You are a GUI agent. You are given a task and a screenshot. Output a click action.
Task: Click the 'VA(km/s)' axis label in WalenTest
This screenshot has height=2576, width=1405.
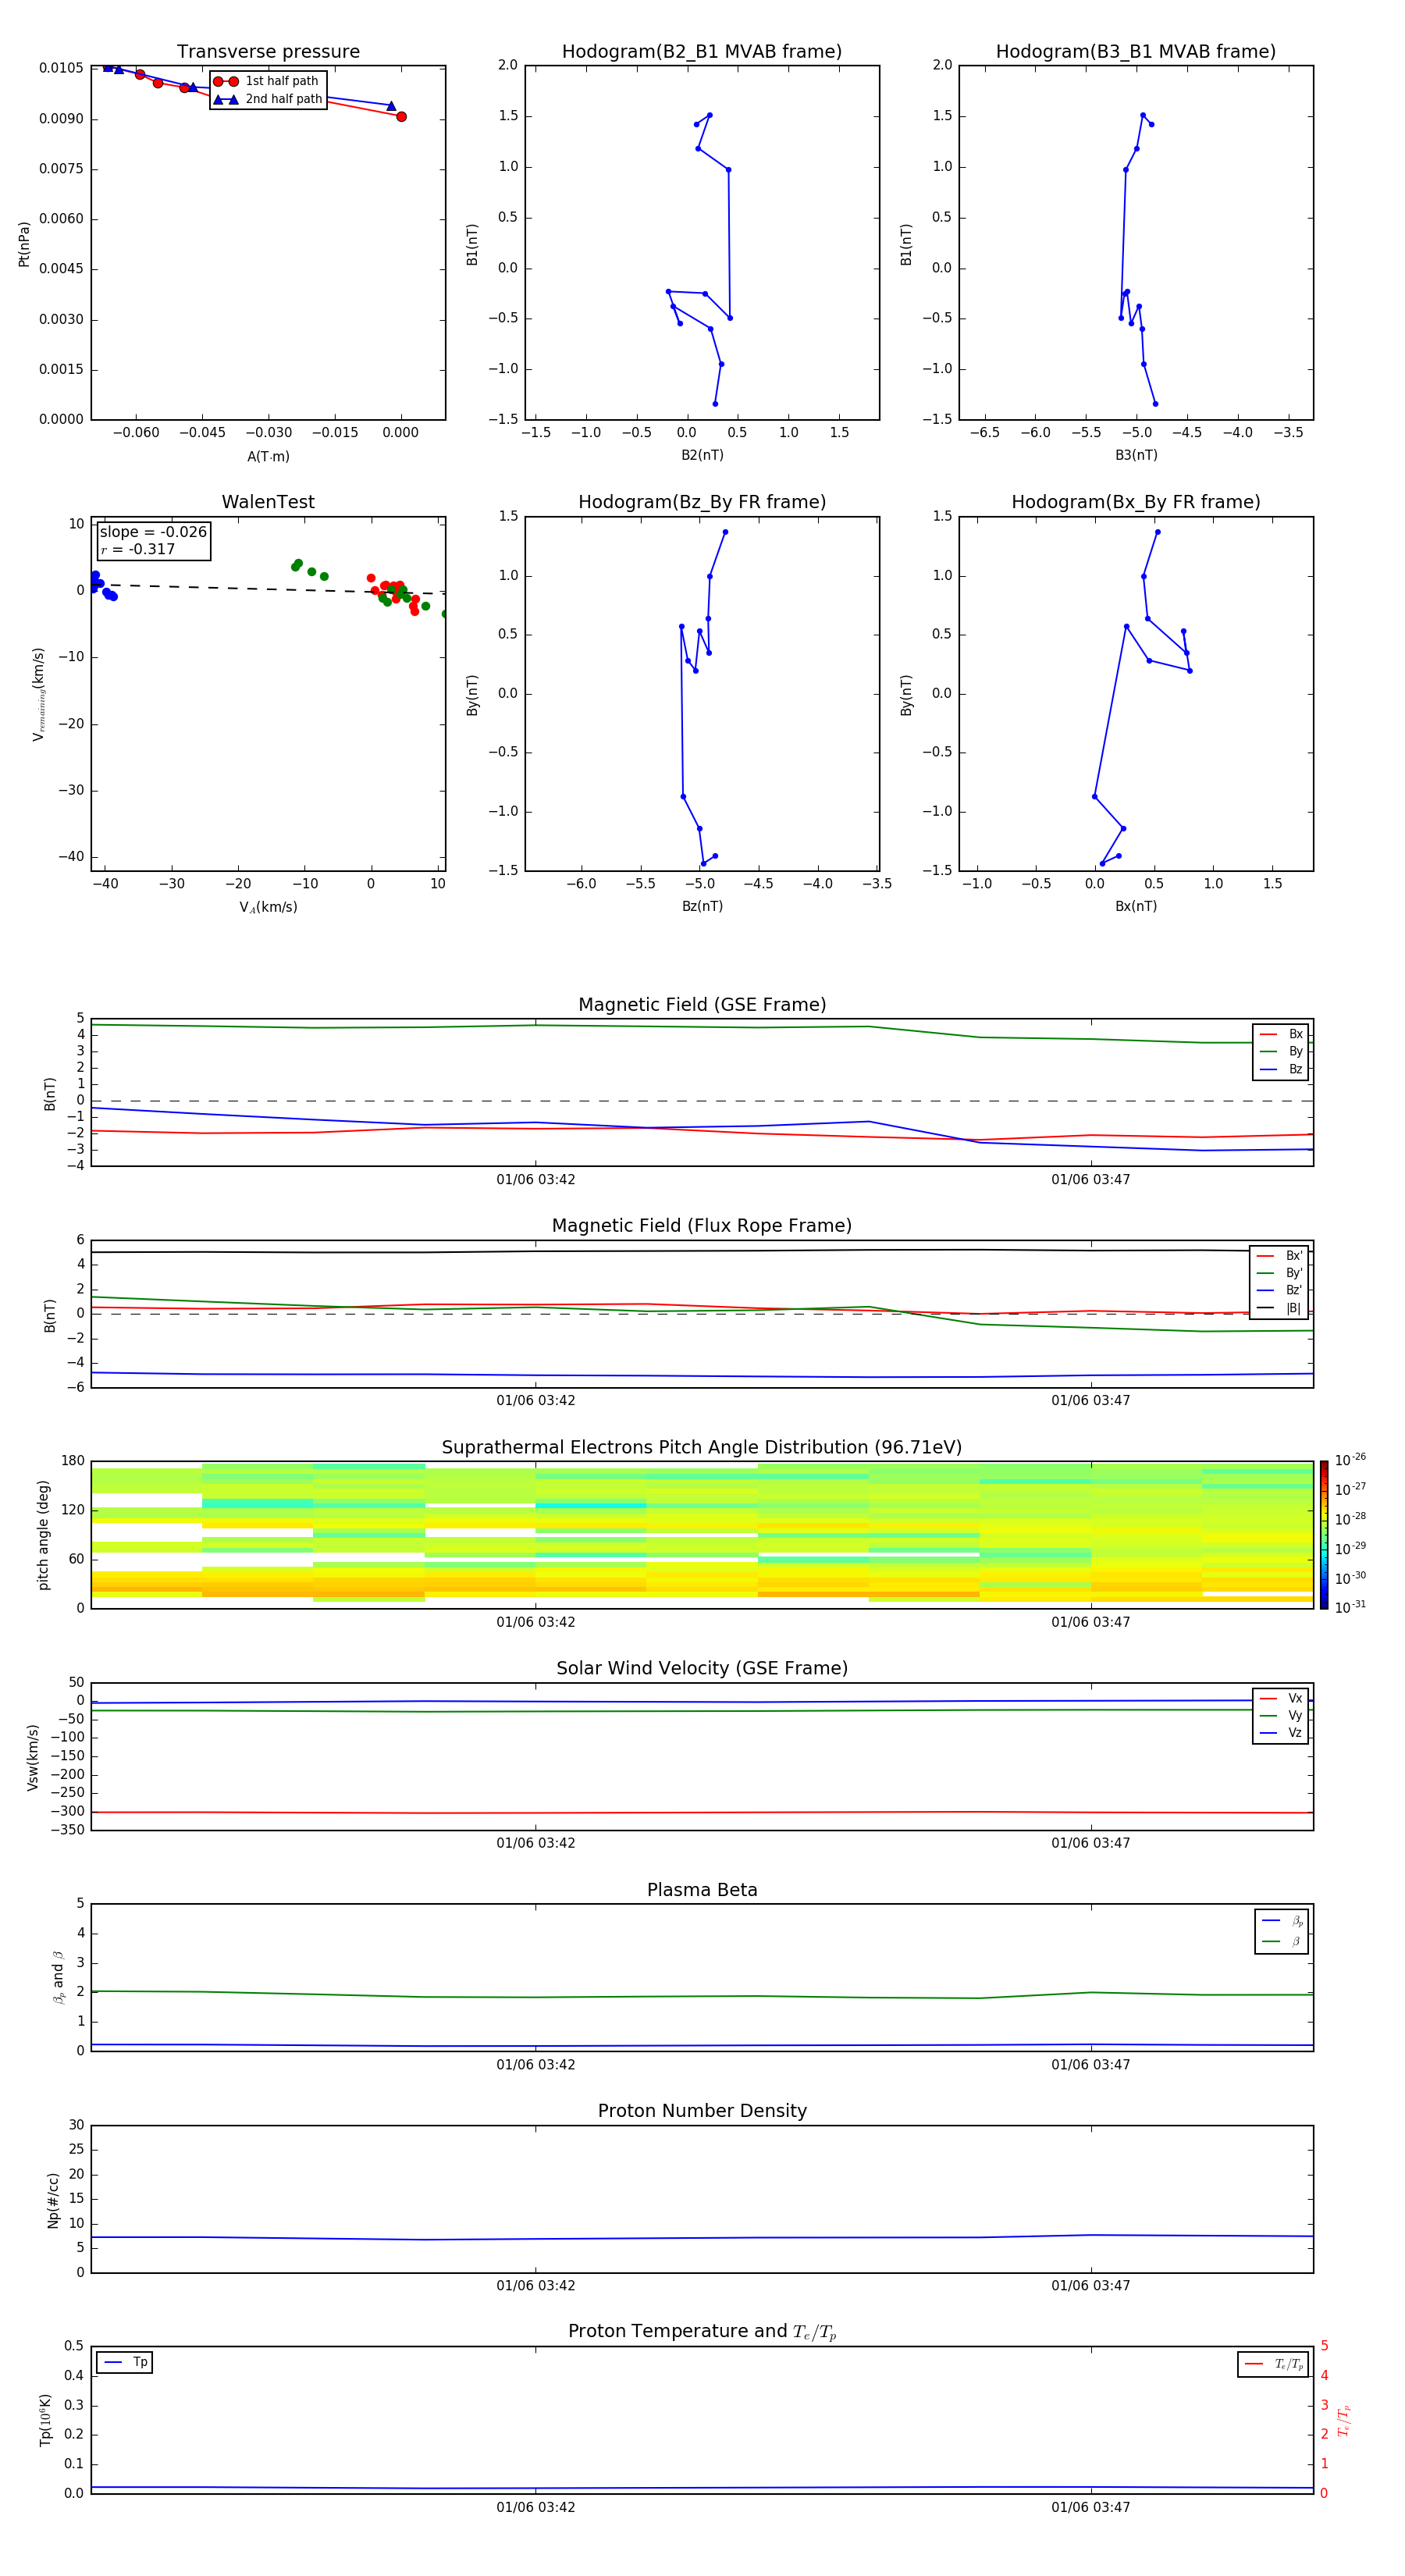tap(268, 907)
